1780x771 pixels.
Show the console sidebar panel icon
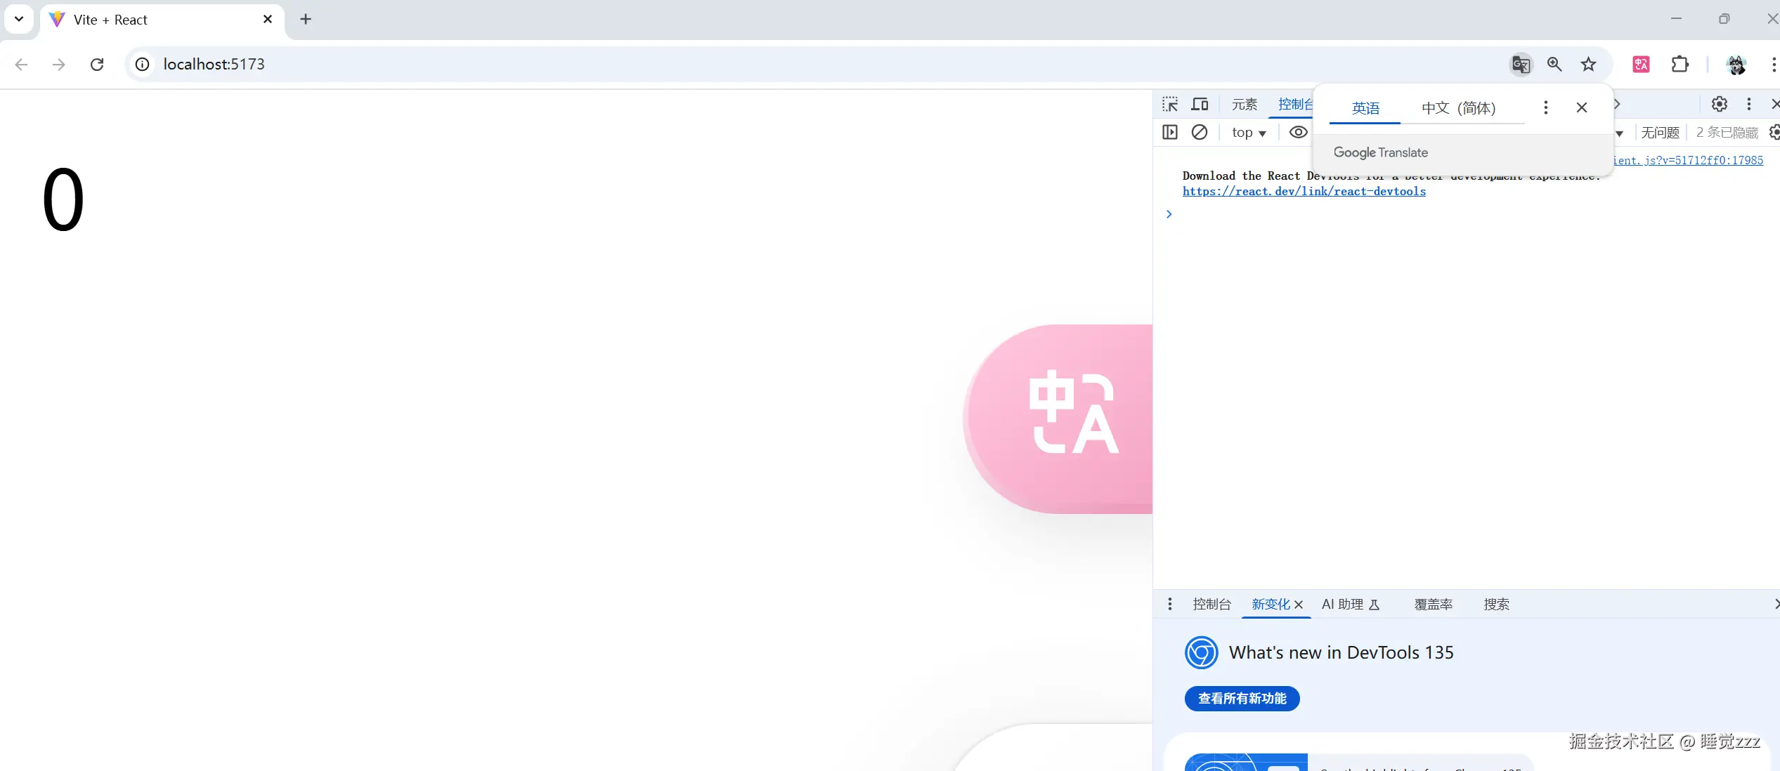(x=1170, y=132)
